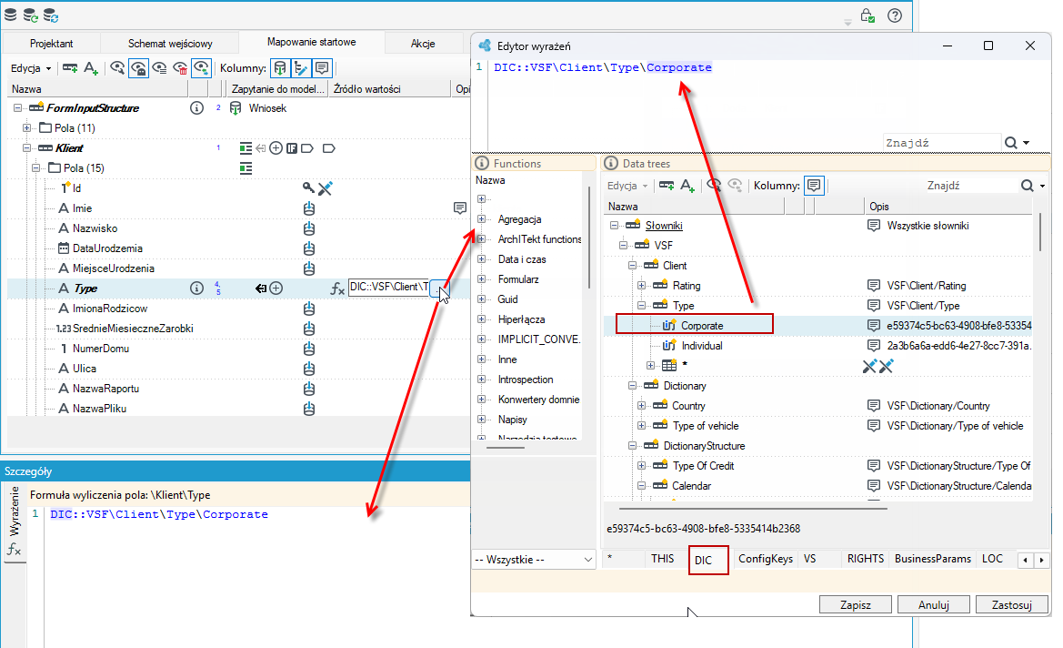
Task: Open the Edycja dropdown in the mapping toolbar
Action: click(x=31, y=68)
